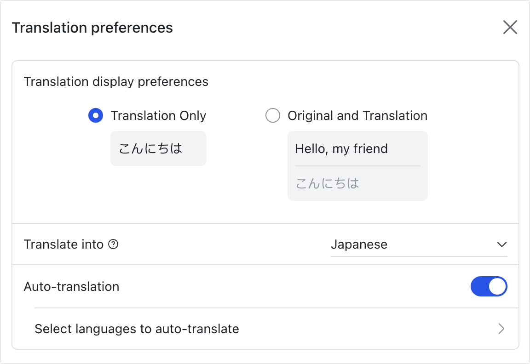
Task: Disable the Auto-translation toggle
Action: [x=489, y=286]
